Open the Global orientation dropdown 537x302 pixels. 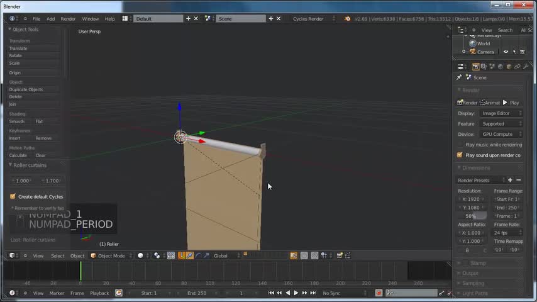[x=226, y=255]
